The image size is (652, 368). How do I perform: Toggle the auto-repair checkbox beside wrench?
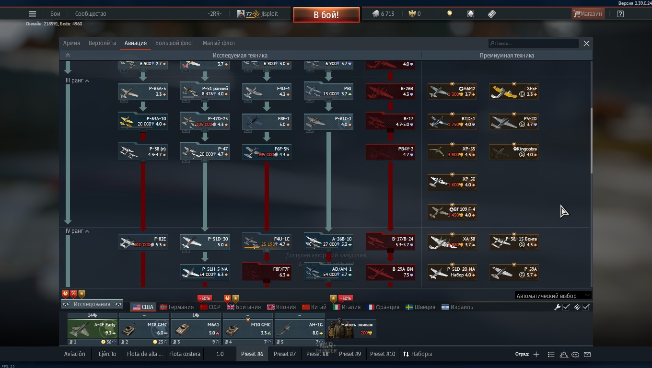click(566, 307)
